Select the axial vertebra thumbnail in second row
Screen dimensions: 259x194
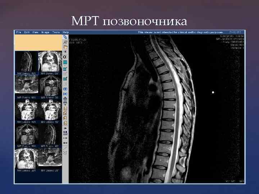(26, 84)
